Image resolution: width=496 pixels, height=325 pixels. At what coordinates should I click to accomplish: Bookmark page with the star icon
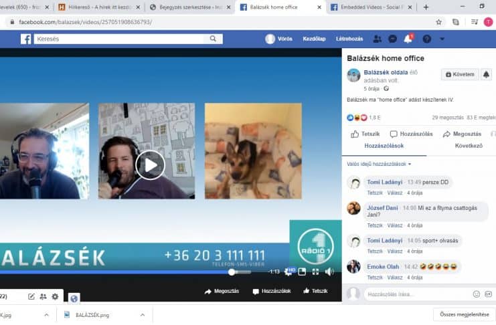coord(438,22)
